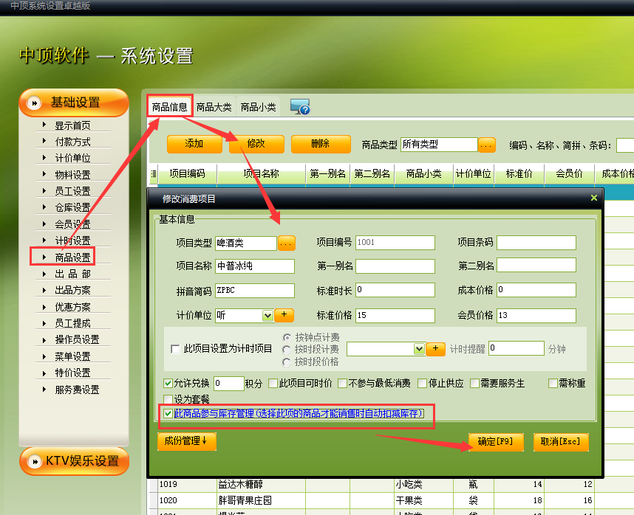Enable 需要服务生 checkbox

pos(474,383)
